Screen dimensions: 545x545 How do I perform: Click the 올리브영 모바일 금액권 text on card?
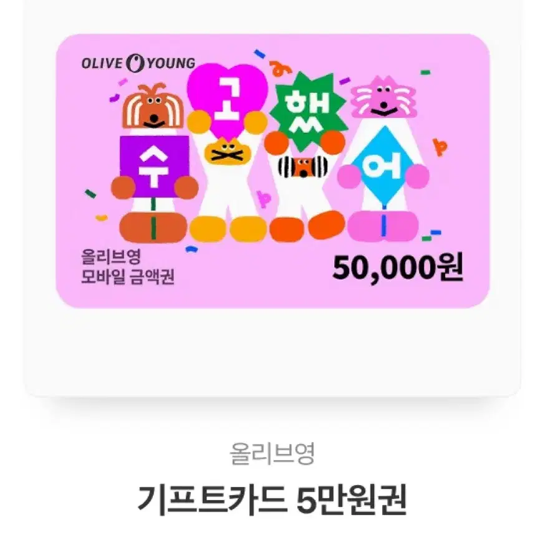coord(128,267)
